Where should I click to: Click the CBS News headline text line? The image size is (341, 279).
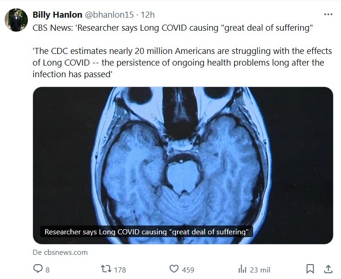(172, 27)
